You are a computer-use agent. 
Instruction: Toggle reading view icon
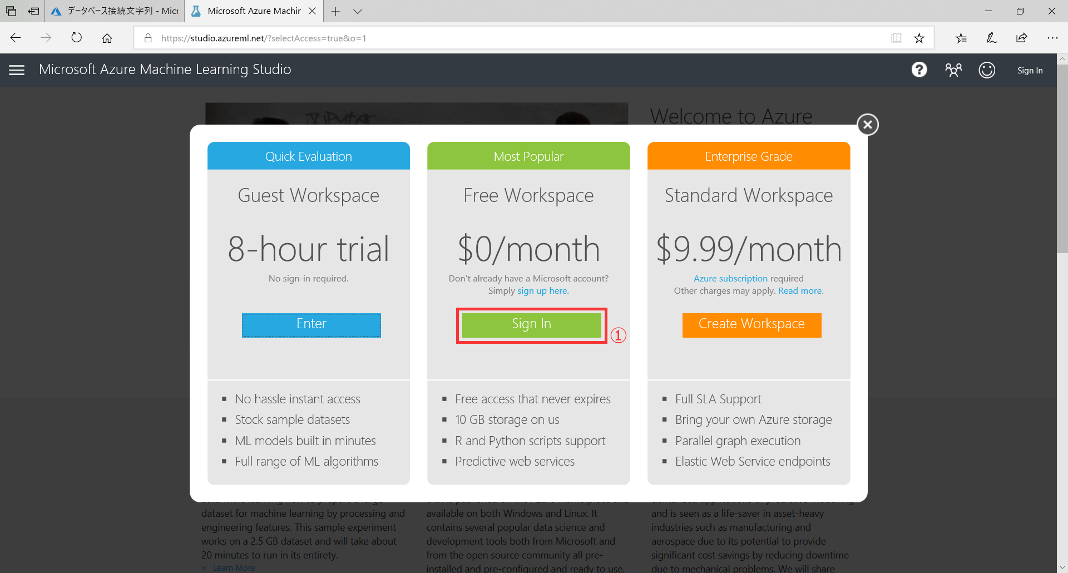(896, 38)
